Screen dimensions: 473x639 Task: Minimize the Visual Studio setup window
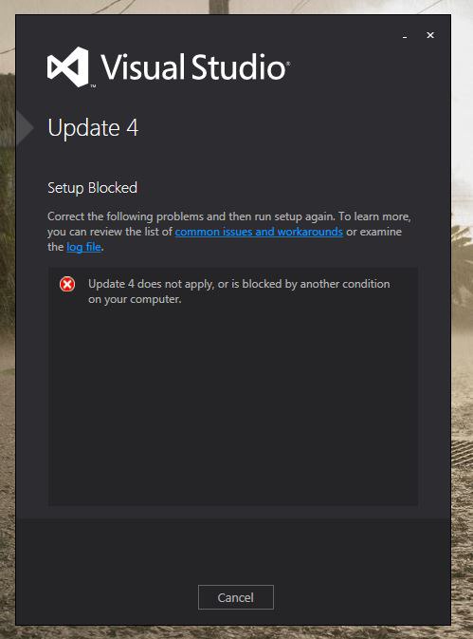405,36
